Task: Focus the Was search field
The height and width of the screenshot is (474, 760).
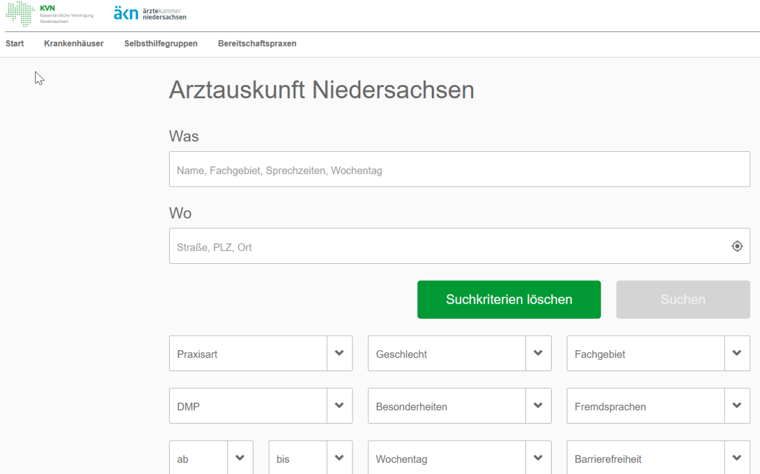Action: [x=459, y=170]
